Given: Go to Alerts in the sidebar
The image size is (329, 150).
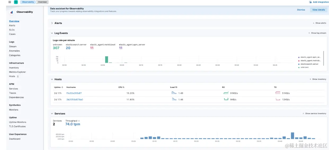Looking at the screenshot, I should tap(12, 25).
